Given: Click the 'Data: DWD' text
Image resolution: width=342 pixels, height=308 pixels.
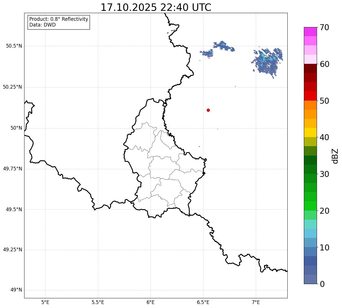Looking at the screenshot, I should click(42, 25).
